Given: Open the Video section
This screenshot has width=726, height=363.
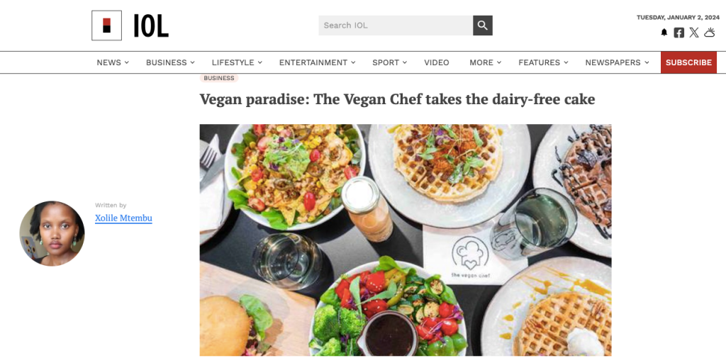Looking at the screenshot, I should pyautogui.click(x=437, y=62).
